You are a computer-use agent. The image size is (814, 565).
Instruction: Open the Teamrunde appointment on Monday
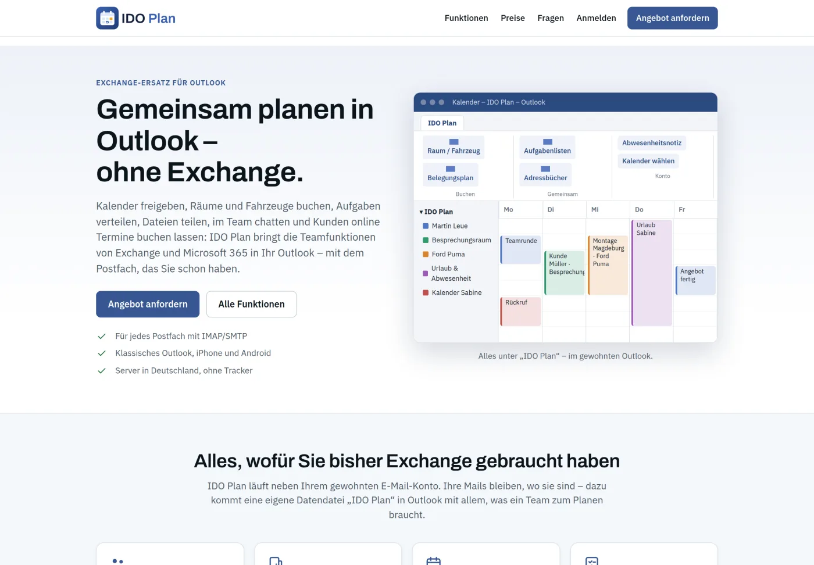(x=521, y=249)
